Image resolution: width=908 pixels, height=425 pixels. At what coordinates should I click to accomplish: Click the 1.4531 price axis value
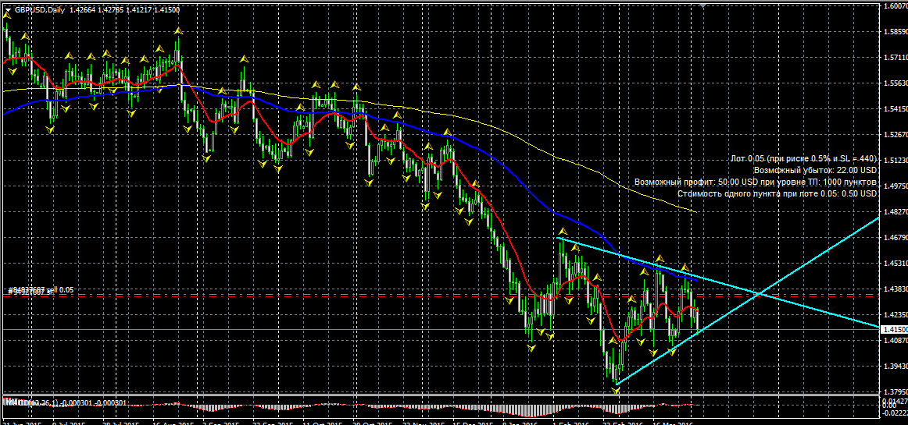click(895, 264)
